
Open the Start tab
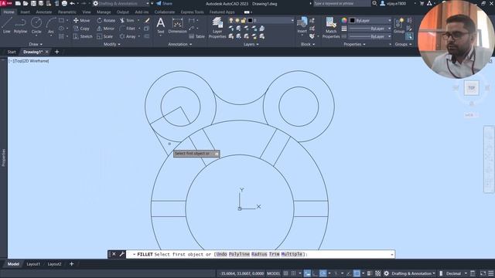(x=12, y=52)
